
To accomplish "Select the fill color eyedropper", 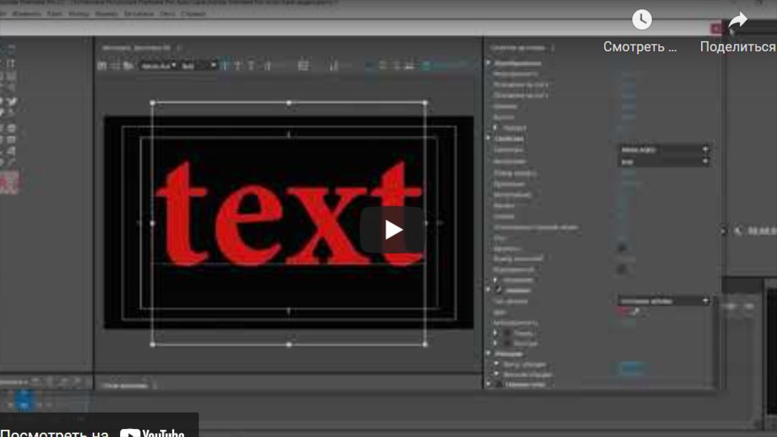I will (x=636, y=312).
